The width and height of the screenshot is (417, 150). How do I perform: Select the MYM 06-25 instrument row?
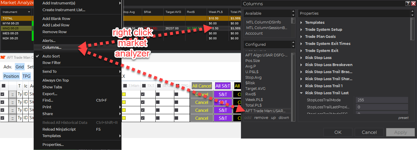tap(11, 23)
